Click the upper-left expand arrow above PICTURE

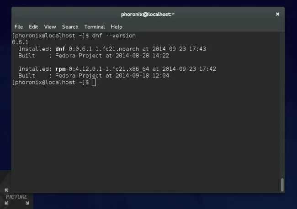(6, 191)
